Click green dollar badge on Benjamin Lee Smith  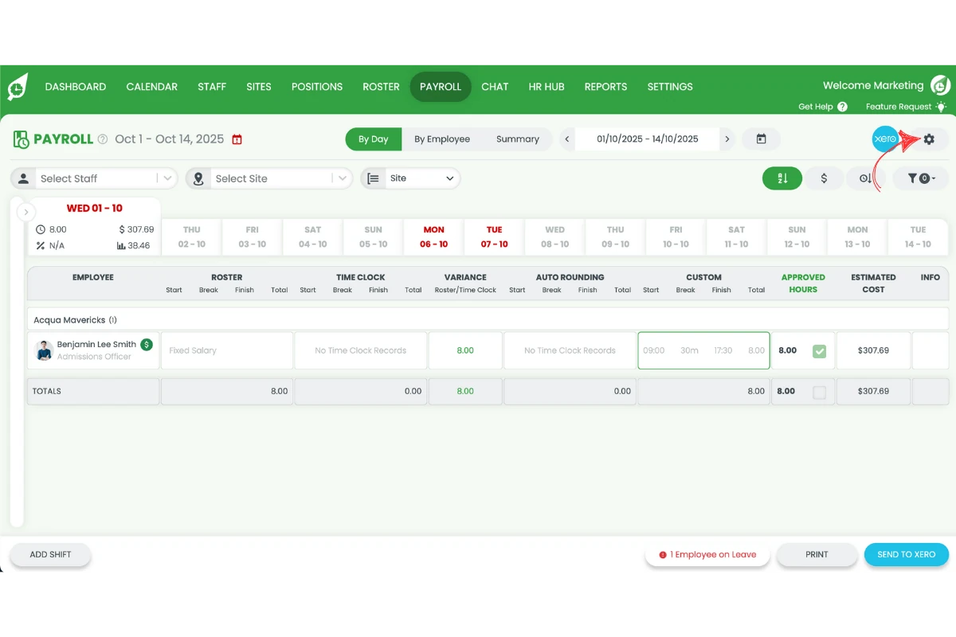(x=147, y=345)
